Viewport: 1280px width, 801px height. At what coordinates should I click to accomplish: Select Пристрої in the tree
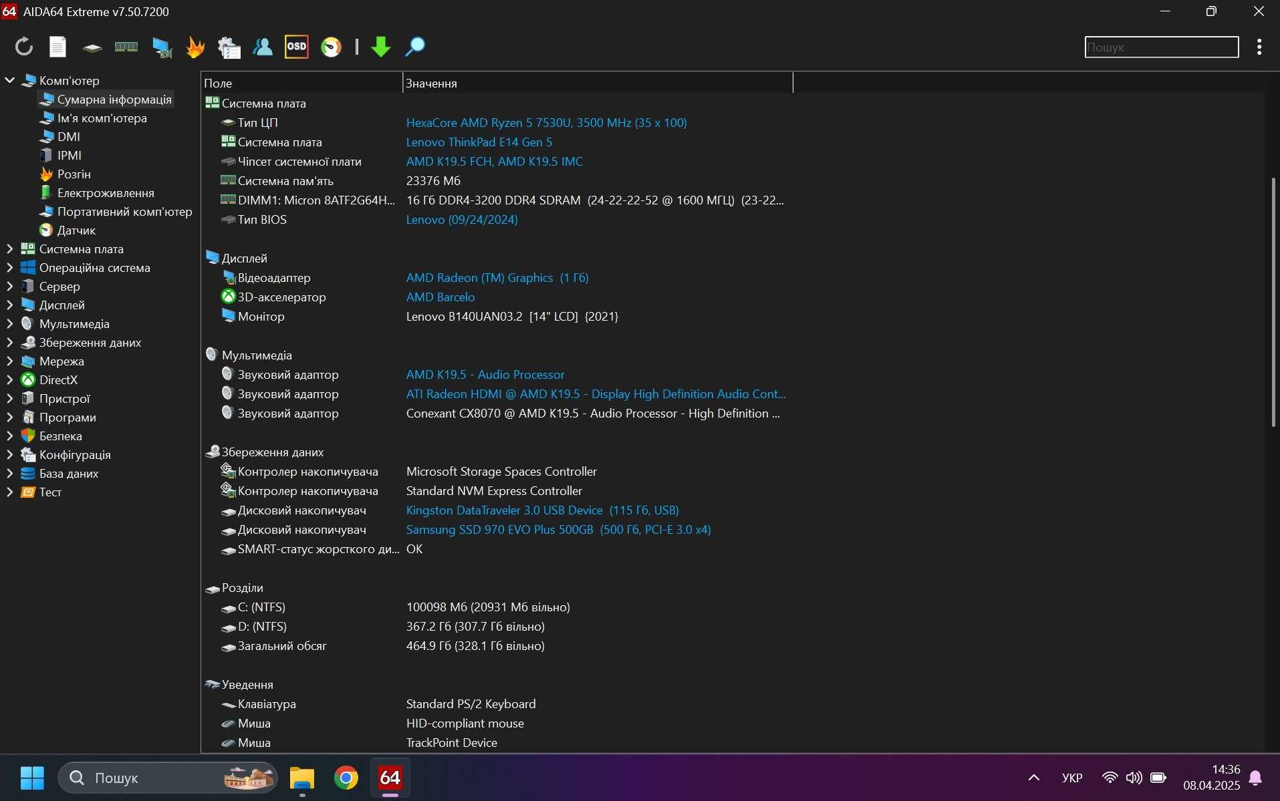click(x=64, y=398)
